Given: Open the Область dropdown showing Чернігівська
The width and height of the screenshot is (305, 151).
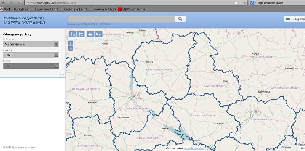Looking at the screenshot, I should point(31,44).
